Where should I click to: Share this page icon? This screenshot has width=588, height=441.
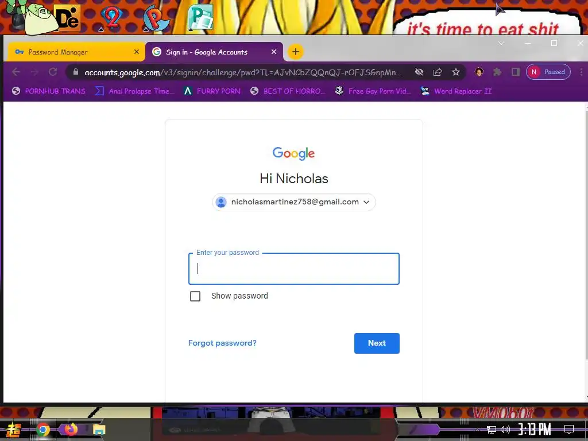437,72
